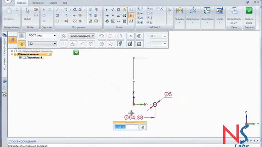Uncheck the Плоскость 4 tree checkbox
This screenshot has height=147, width=262.
click(x=20, y=58)
